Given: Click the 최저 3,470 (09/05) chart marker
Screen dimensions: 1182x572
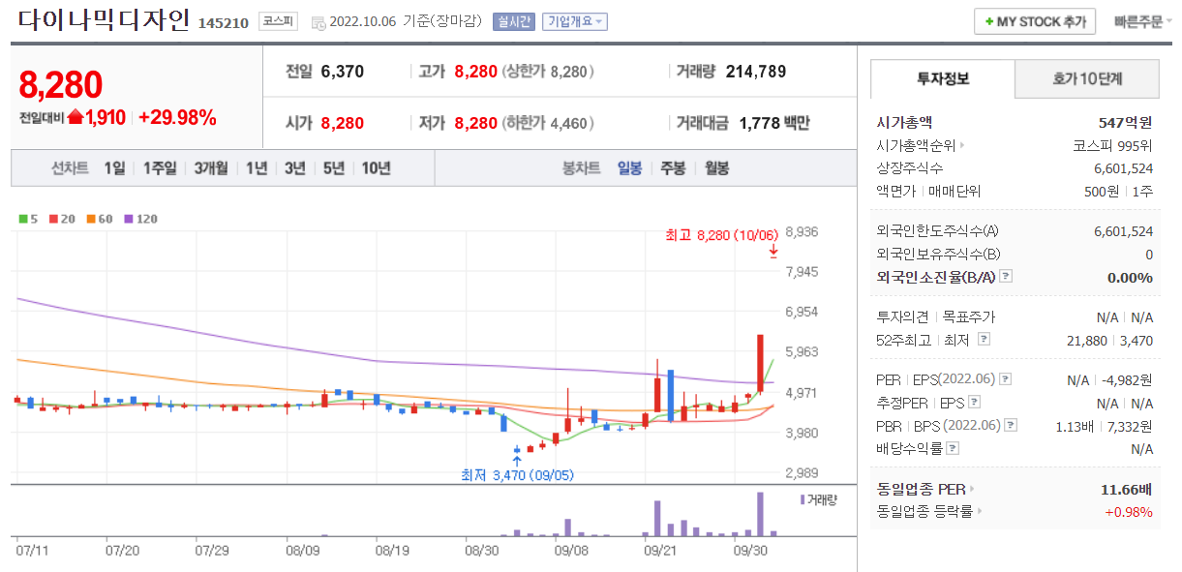Looking at the screenshot, I should (x=517, y=475).
